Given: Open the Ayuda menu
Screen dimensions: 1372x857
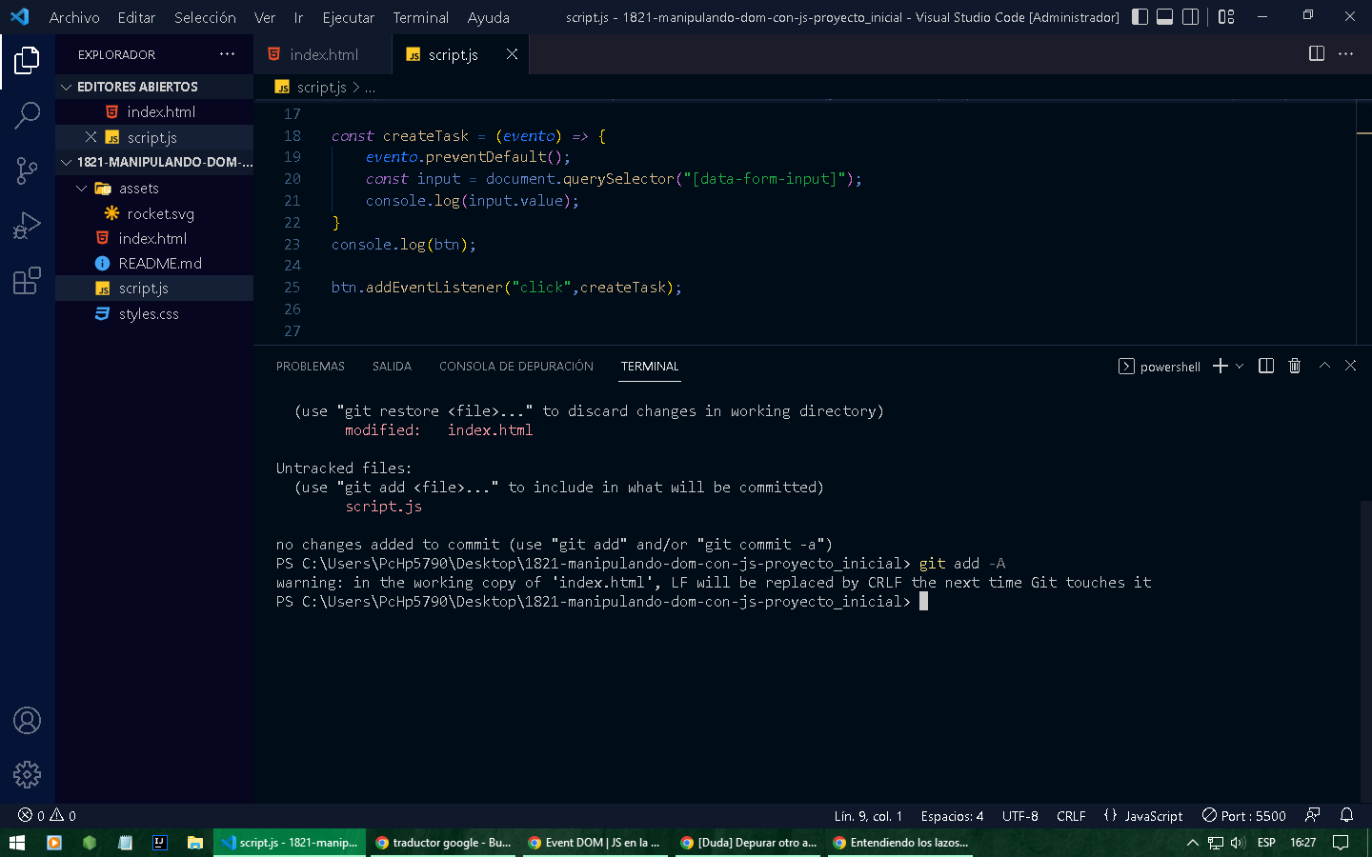Looking at the screenshot, I should coord(488,17).
